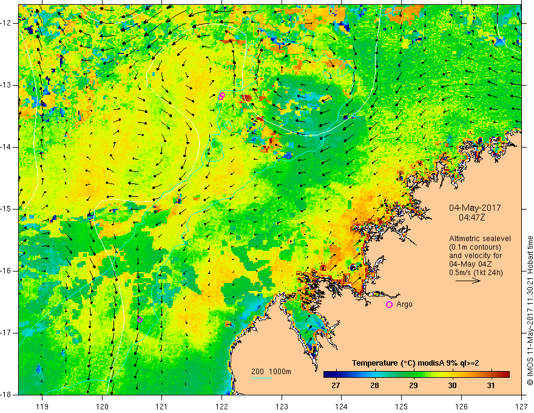Click the latitude axis label -15
This screenshot has height=413, width=534.
7,209
